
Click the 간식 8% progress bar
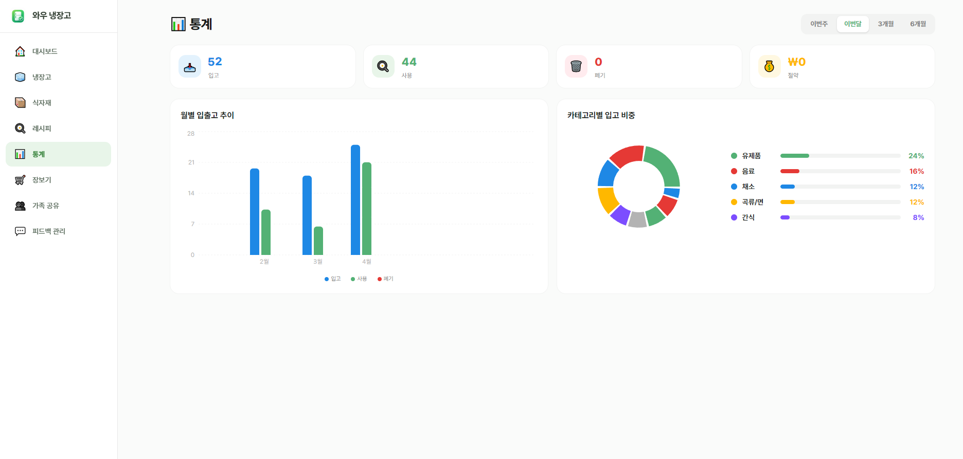841,217
